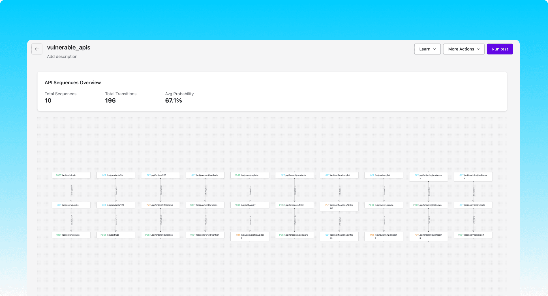Select the PUT /api/users/profile/update node
548x296 pixels.
250,236
